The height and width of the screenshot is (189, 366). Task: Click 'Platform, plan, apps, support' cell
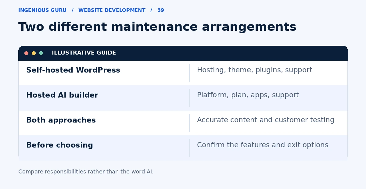248,95
